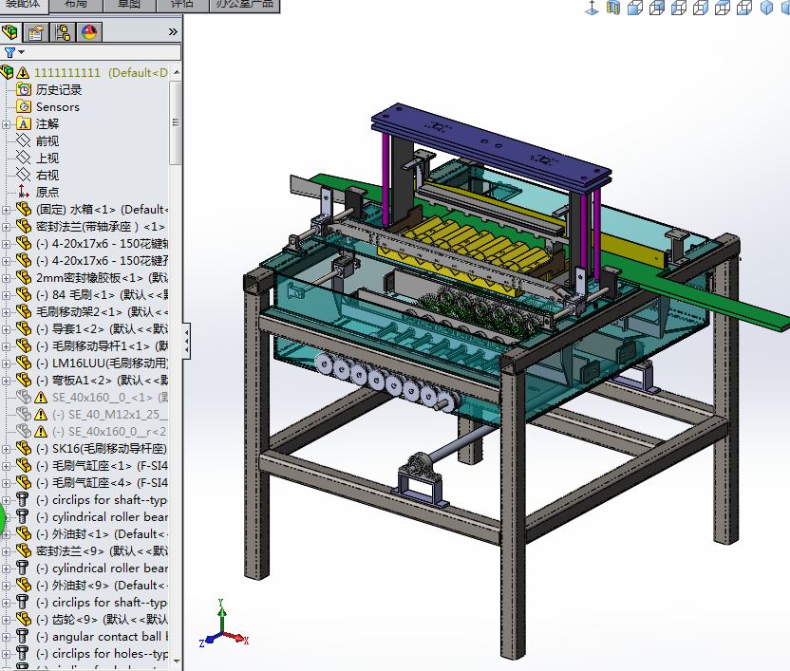This screenshot has height=671, width=790.
Task: Select 弯板A1<2> in the tree
Action: coord(102,381)
